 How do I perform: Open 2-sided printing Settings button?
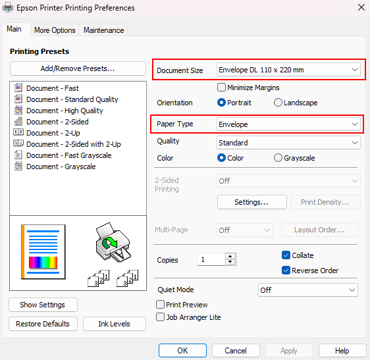[x=251, y=202]
